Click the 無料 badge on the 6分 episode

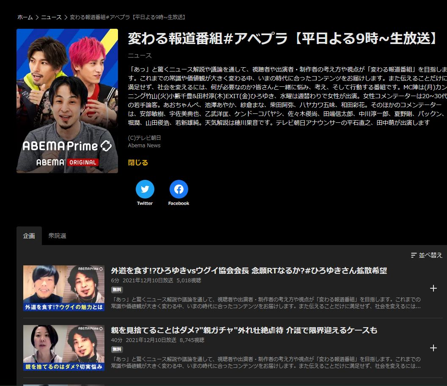(117, 290)
